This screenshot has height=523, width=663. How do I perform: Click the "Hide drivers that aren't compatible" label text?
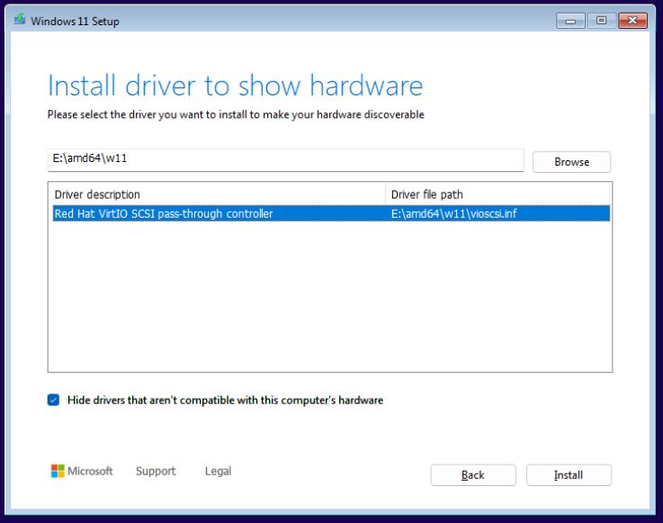click(225, 400)
